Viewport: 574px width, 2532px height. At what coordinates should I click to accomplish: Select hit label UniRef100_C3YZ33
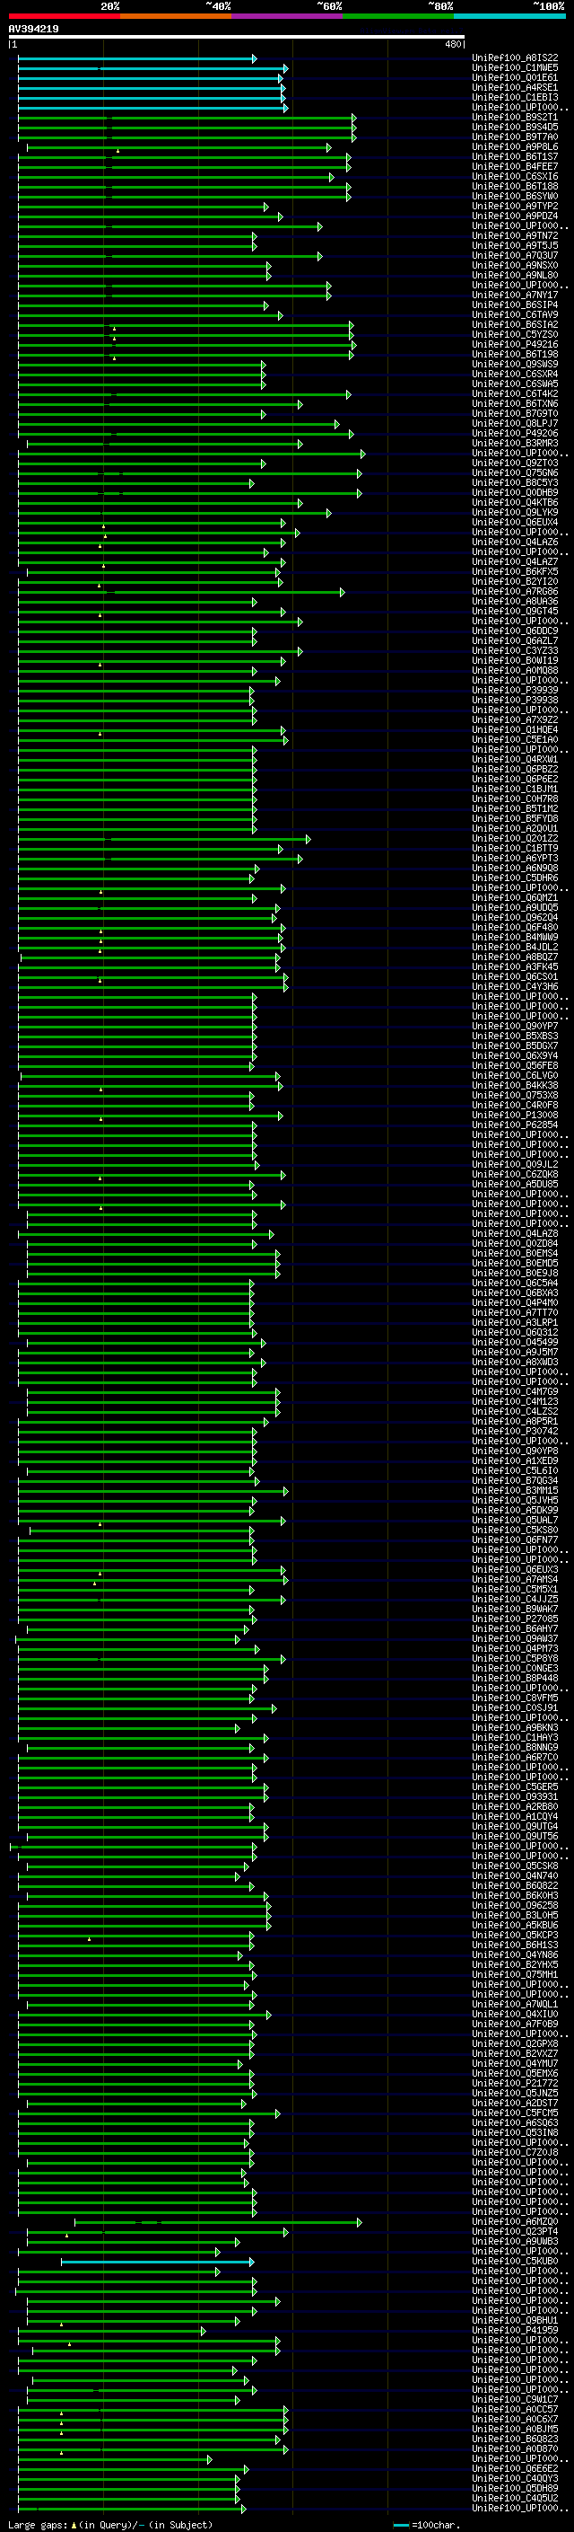(x=515, y=650)
